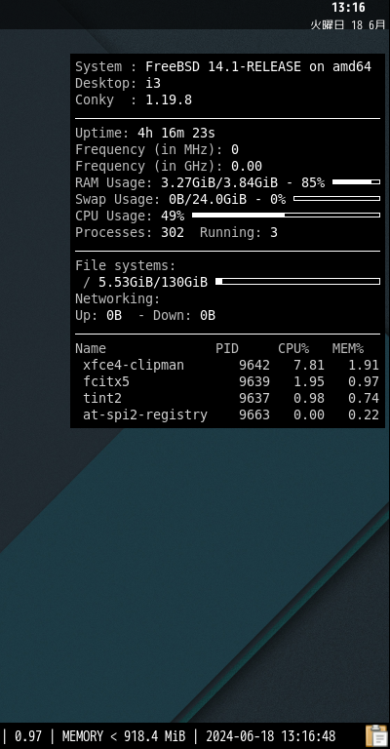This screenshot has width=390, height=749.
Task: Click the root file system usage bar
Action: (298, 281)
